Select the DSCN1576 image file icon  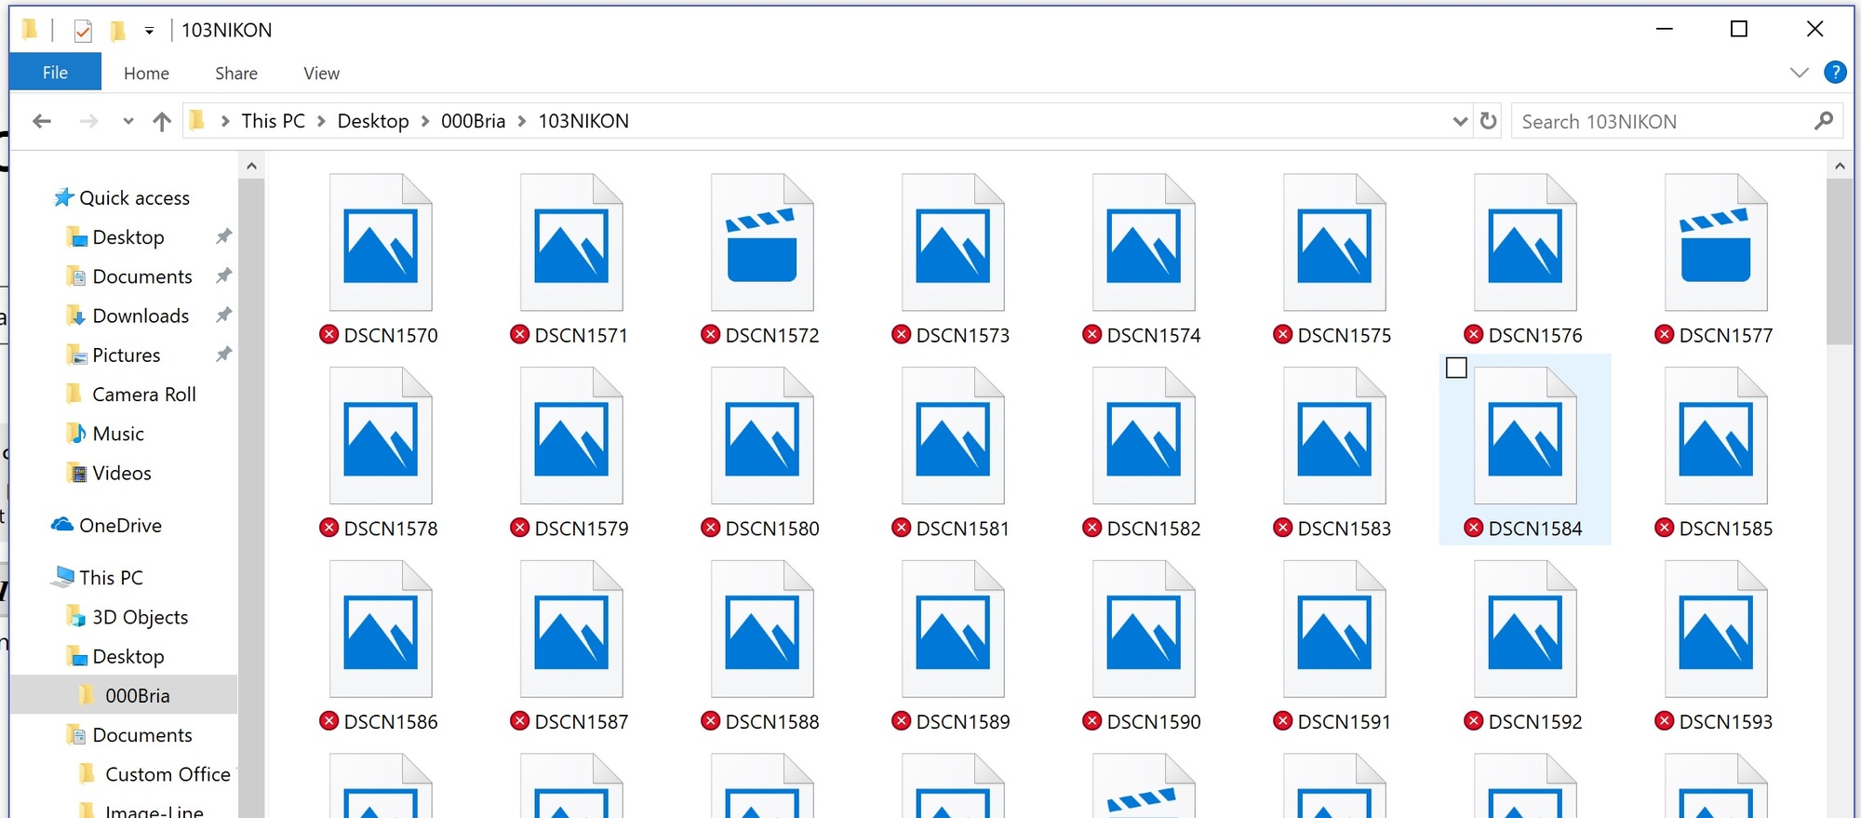1525,242
